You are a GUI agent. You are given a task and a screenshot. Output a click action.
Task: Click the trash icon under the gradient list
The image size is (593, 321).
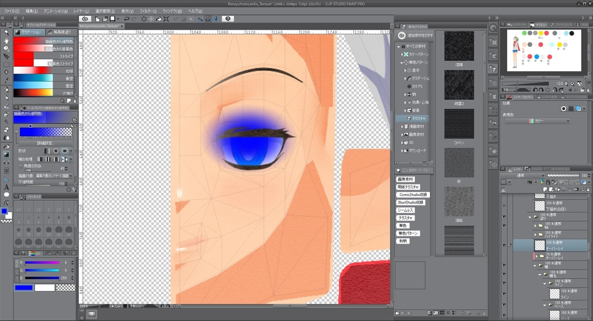pos(76,100)
